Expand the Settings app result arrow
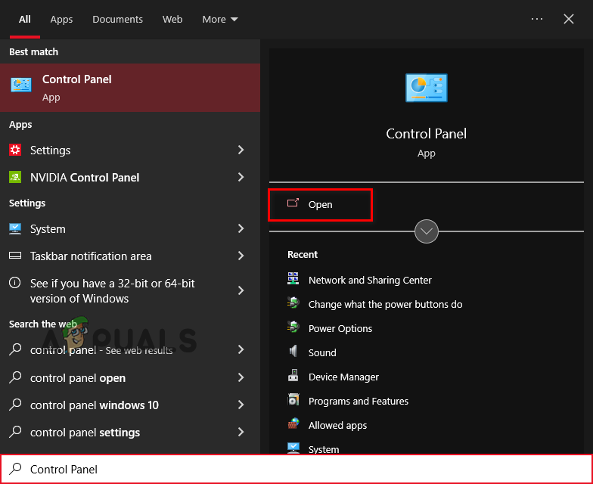This screenshot has width=593, height=484. pyautogui.click(x=241, y=150)
